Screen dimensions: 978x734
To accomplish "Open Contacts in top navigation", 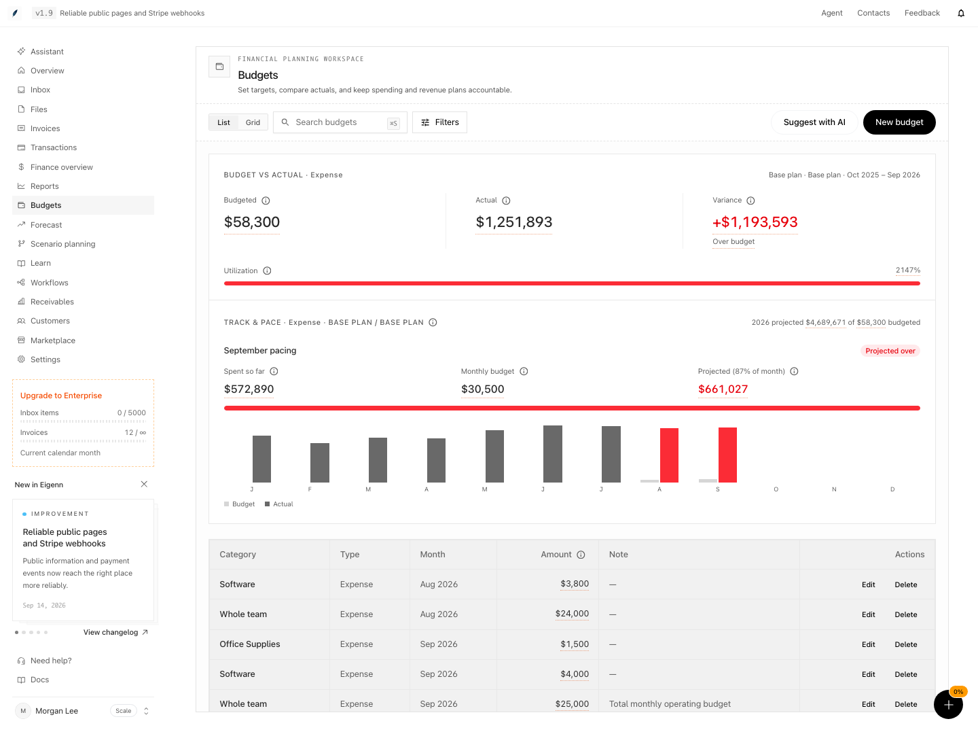I will pos(873,13).
